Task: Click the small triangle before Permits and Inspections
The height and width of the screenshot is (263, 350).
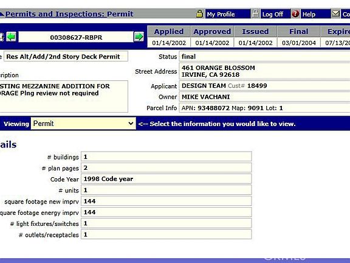Action: (2, 15)
